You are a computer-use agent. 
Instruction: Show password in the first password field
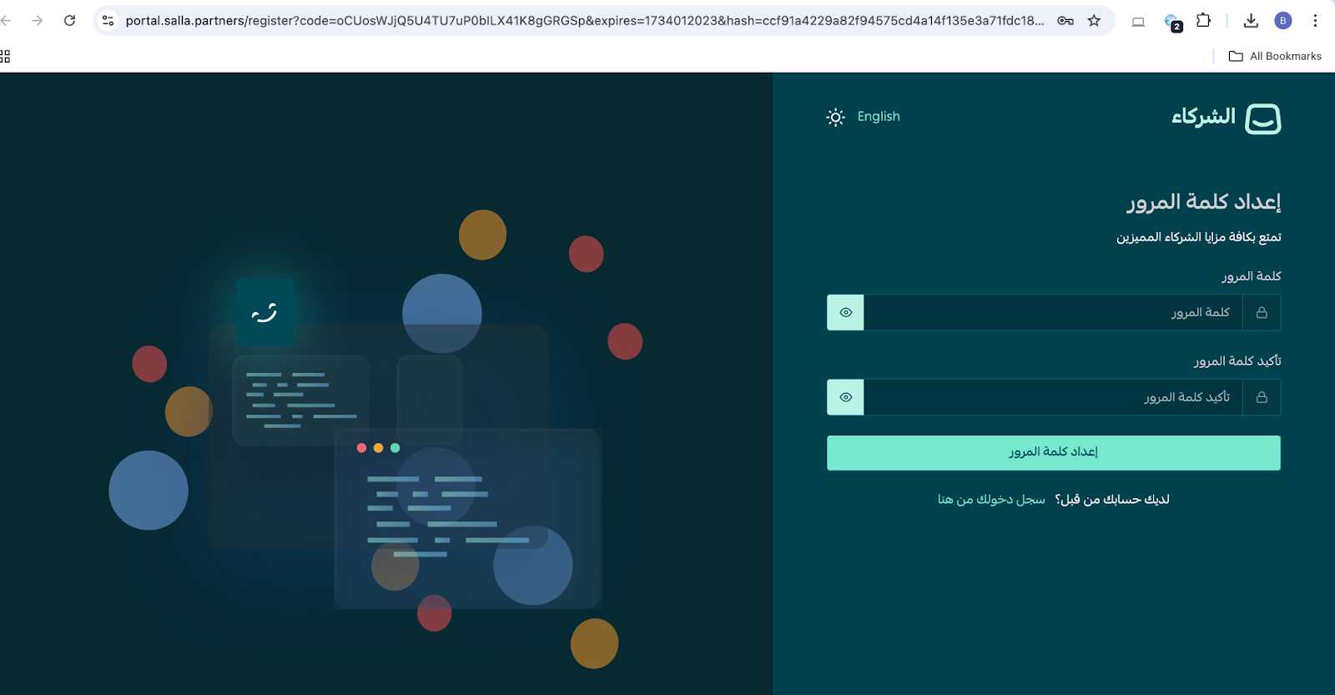point(845,313)
